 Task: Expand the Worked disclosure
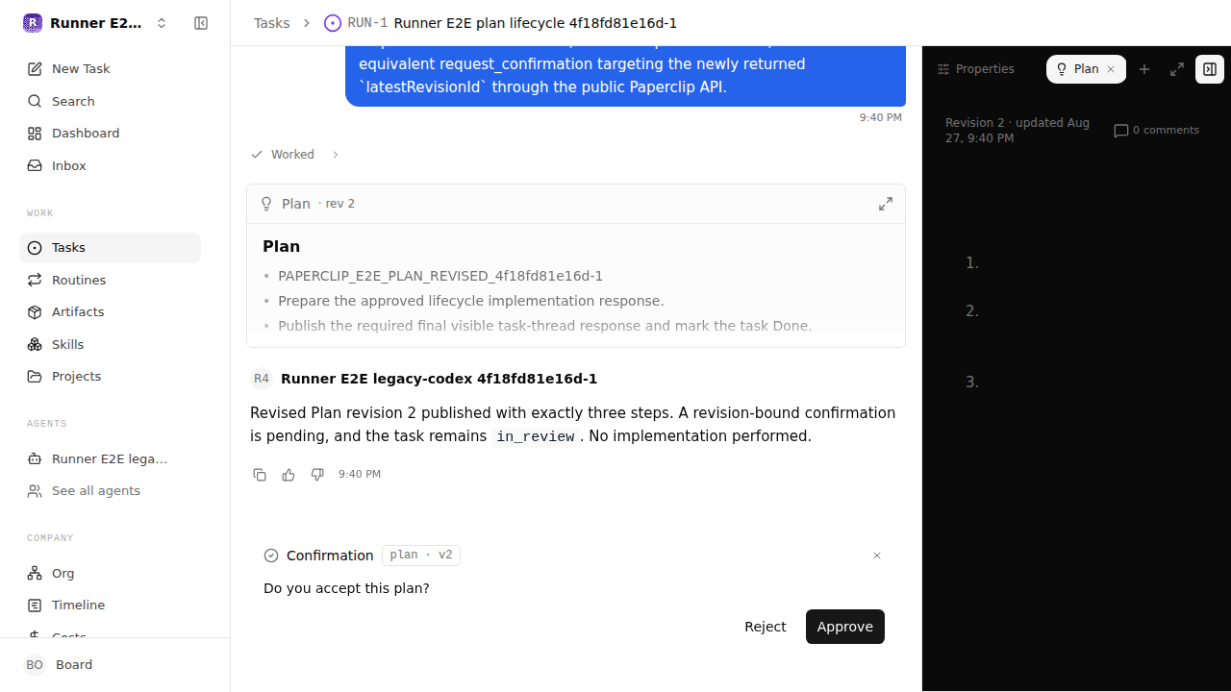tap(294, 155)
